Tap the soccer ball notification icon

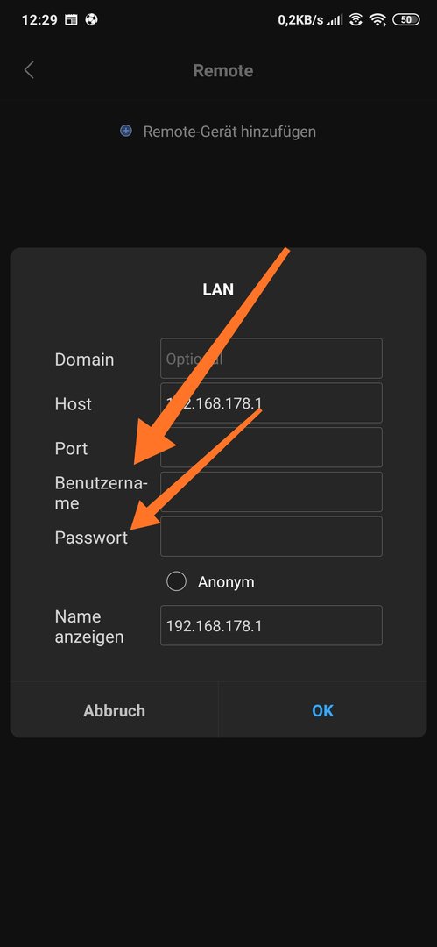point(91,20)
